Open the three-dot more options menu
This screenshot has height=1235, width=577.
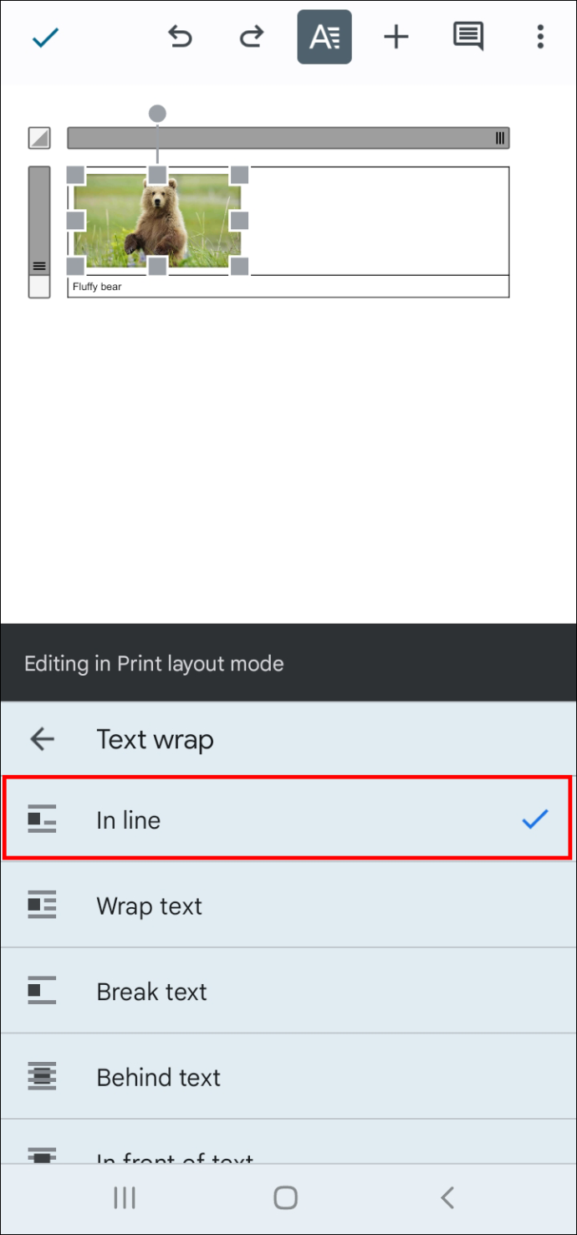540,37
